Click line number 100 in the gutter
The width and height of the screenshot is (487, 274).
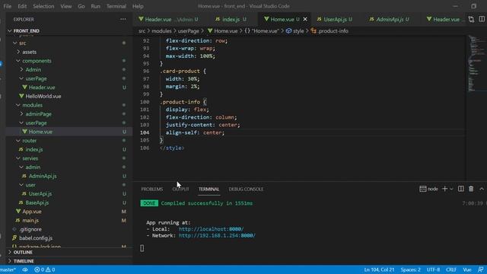[x=145, y=102]
